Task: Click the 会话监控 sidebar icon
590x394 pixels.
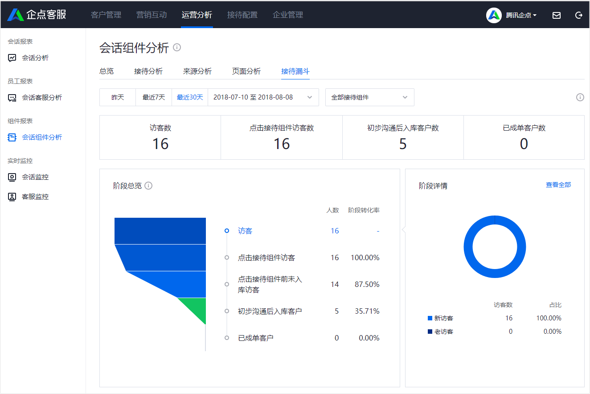Action: (x=12, y=177)
